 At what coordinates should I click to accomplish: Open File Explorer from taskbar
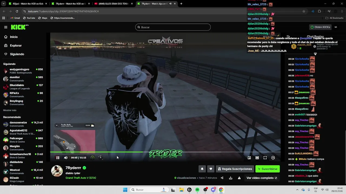181,190
